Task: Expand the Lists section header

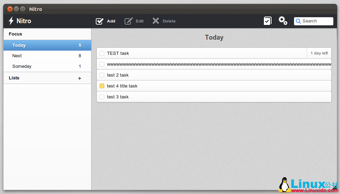Action: (x=14, y=78)
